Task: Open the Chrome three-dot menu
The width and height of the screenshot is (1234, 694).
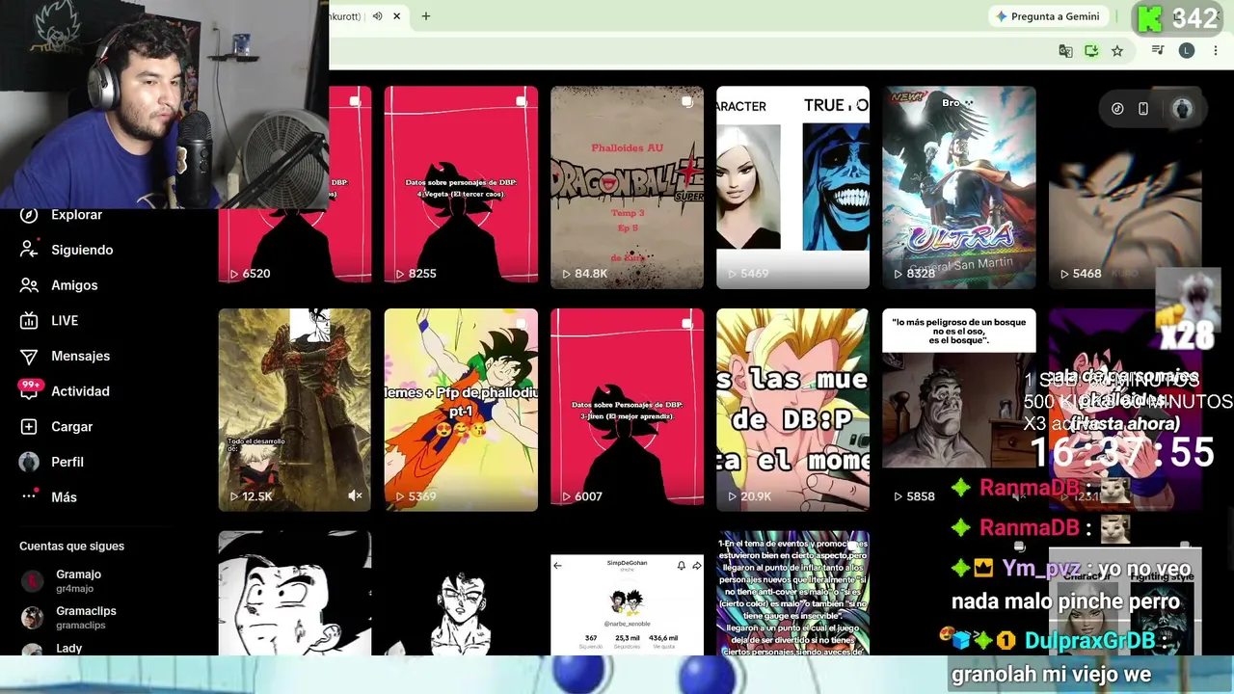Action: click(x=1215, y=51)
